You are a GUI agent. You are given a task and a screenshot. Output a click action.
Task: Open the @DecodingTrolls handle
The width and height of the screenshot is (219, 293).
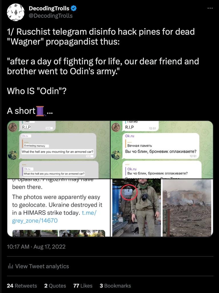click(x=51, y=16)
